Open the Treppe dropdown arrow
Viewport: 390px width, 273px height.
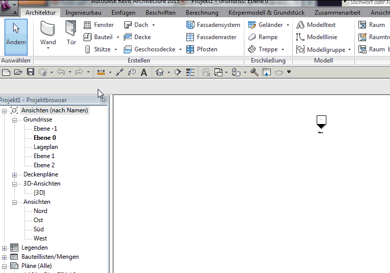(283, 49)
